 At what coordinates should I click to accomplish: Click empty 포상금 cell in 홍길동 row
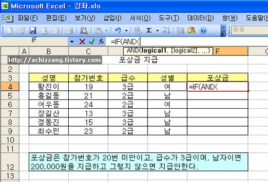click(x=218, y=96)
